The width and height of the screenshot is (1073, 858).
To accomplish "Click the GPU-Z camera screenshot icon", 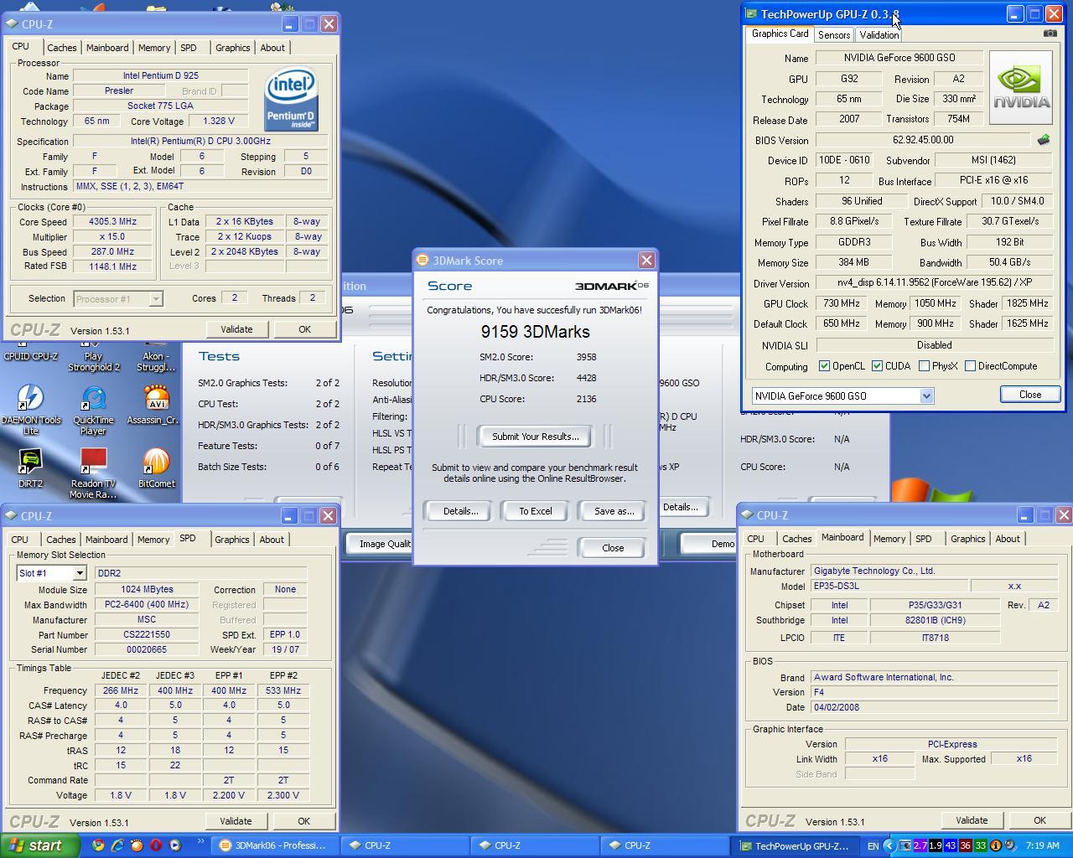I will click(1050, 34).
